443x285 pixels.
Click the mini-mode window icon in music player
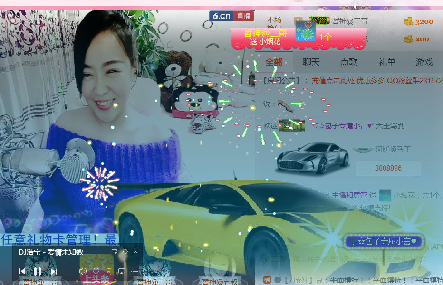tap(115, 251)
